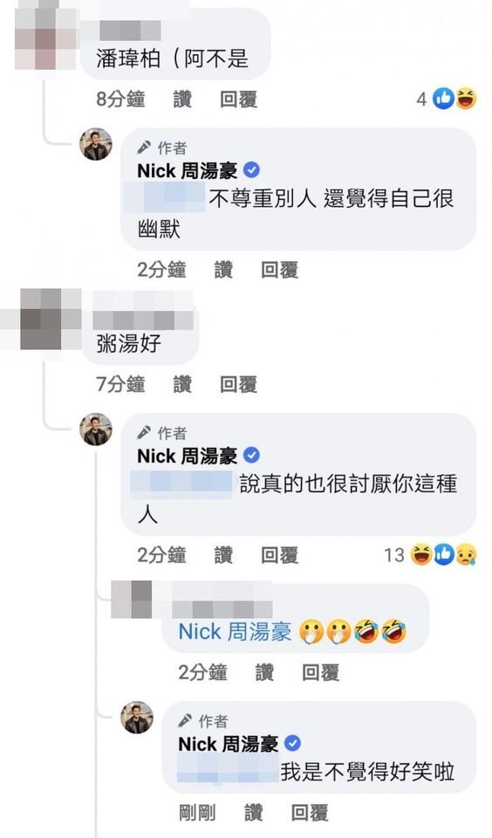Image resolution: width=492 pixels, height=838 pixels.
Task: Click the sad face reaction emoji next to 13
Action: click(466, 555)
